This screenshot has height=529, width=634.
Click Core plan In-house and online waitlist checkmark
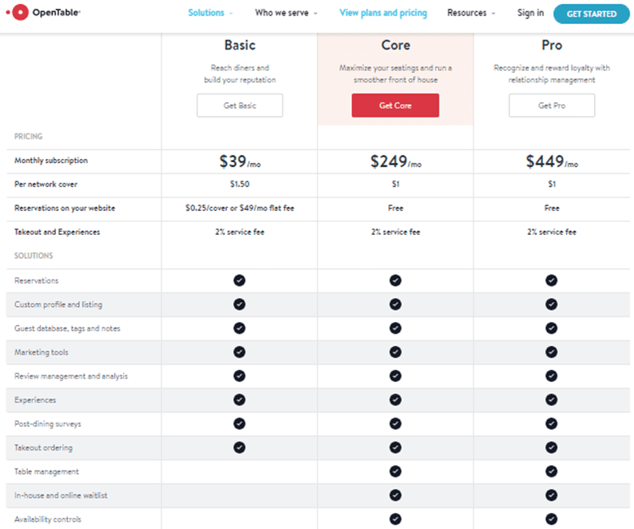click(x=395, y=495)
